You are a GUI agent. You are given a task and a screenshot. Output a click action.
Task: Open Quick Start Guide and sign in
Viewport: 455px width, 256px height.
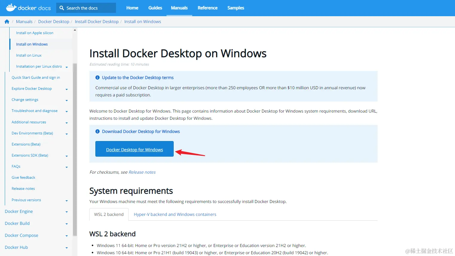coord(36,78)
